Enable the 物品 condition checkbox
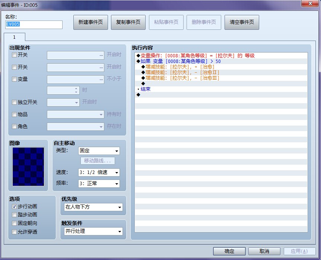This screenshot has width=321, height=260. pyautogui.click(x=14, y=114)
